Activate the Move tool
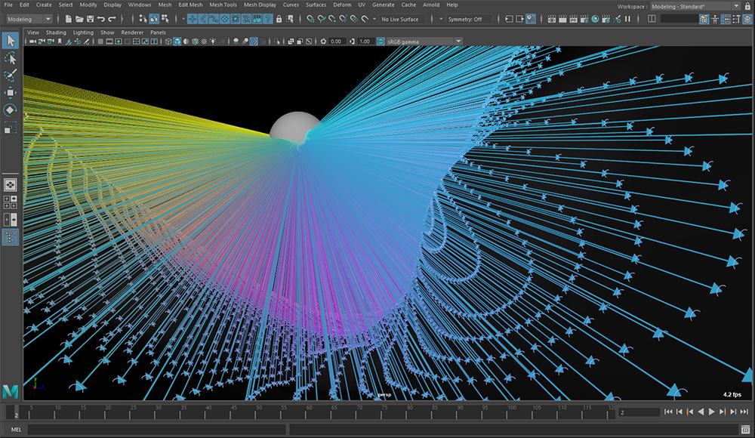 click(x=11, y=92)
